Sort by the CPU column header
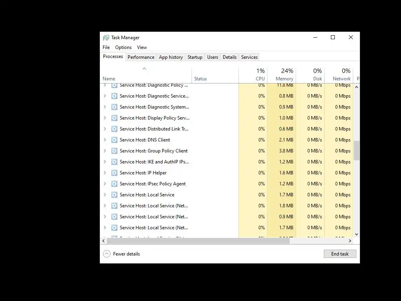This screenshot has width=401, height=301. (253, 75)
